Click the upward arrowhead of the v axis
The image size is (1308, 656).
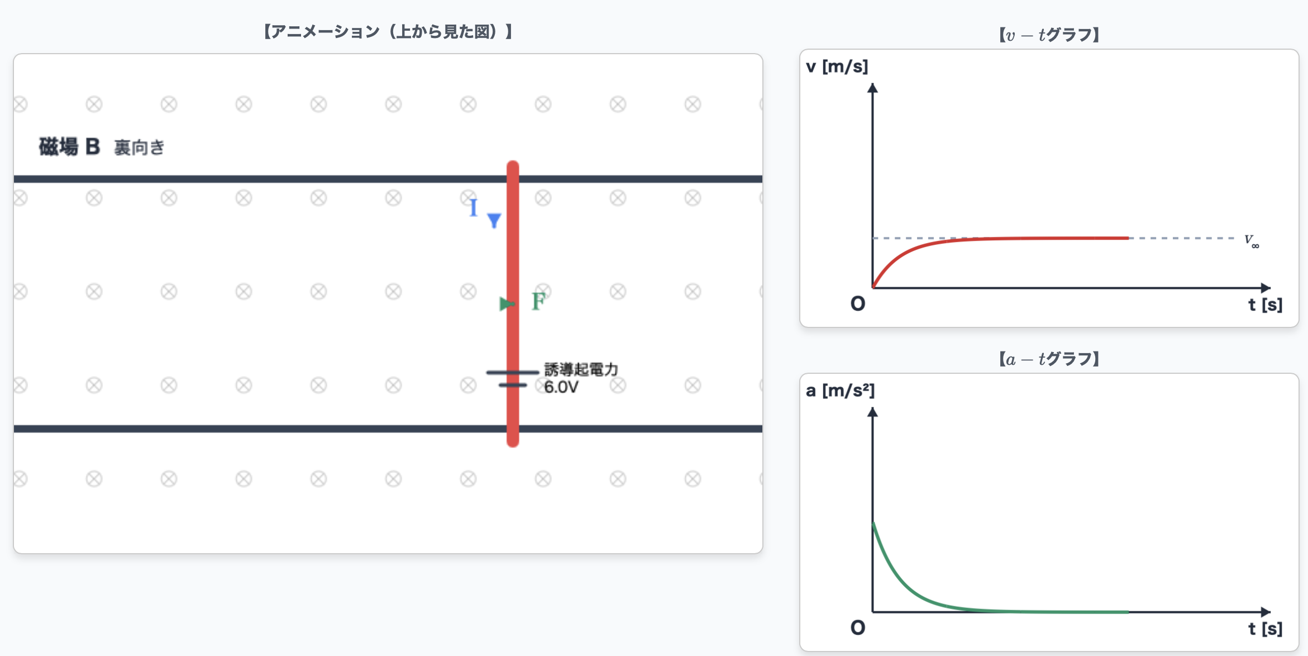[x=872, y=88]
